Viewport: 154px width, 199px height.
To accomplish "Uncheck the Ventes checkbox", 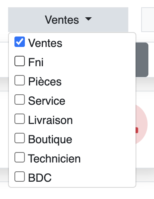I will click(20, 42).
